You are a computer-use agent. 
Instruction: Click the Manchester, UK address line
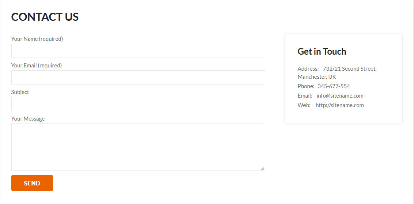point(317,77)
